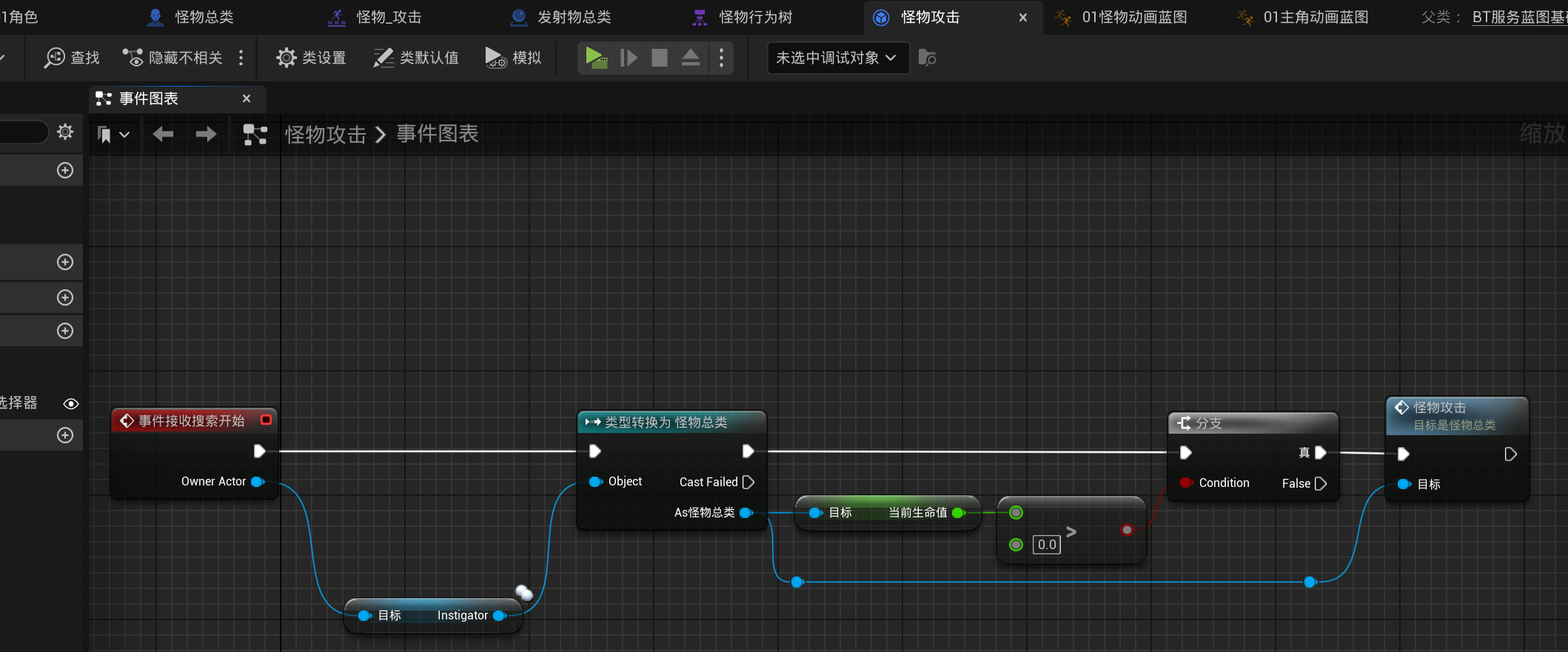Viewport: 1568px width, 652px height.
Task: Click the Eject icon in toolbar
Action: (x=690, y=58)
